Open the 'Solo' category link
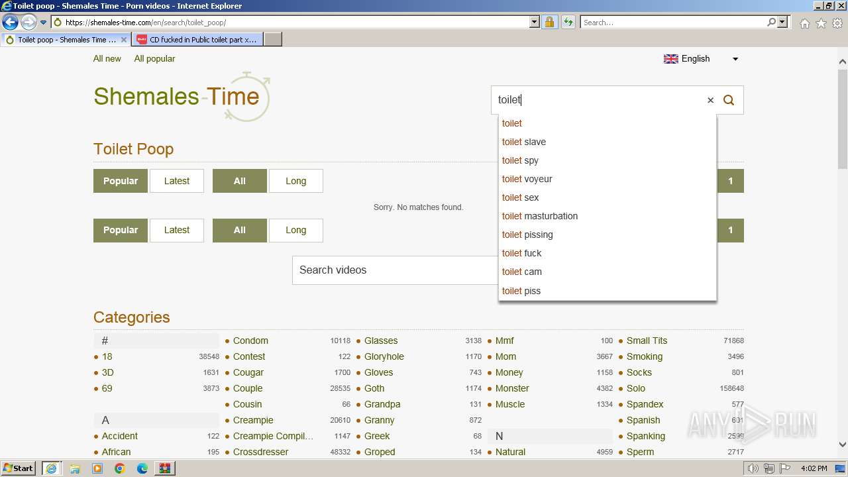Image resolution: width=848 pixels, height=477 pixels. (x=636, y=388)
